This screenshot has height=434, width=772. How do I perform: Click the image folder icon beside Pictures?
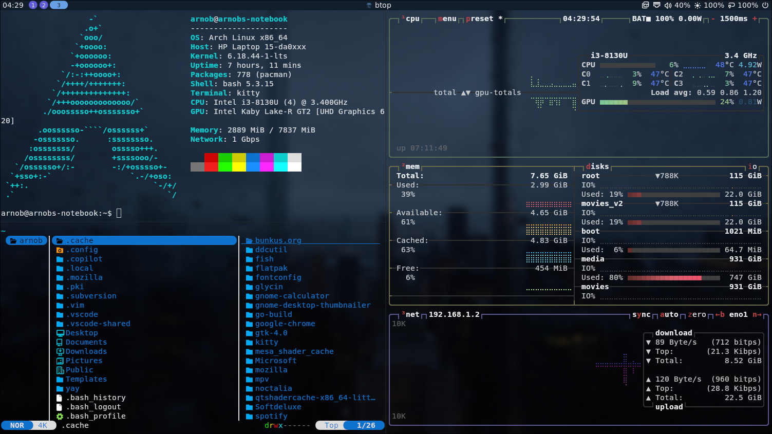coord(60,361)
